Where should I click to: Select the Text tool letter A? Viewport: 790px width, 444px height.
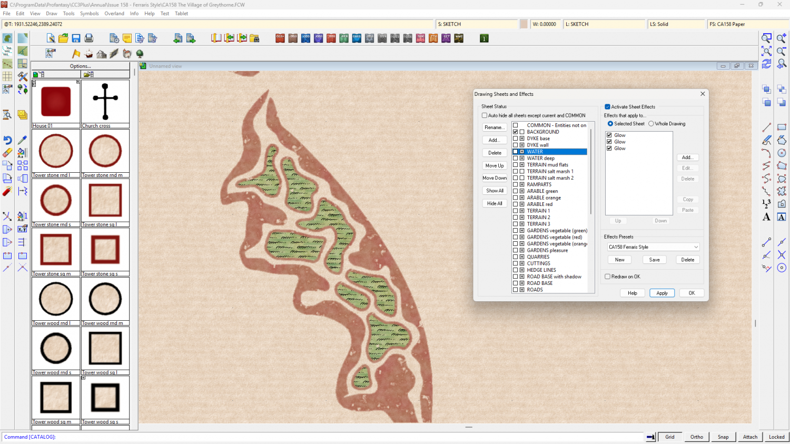coord(766,217)
